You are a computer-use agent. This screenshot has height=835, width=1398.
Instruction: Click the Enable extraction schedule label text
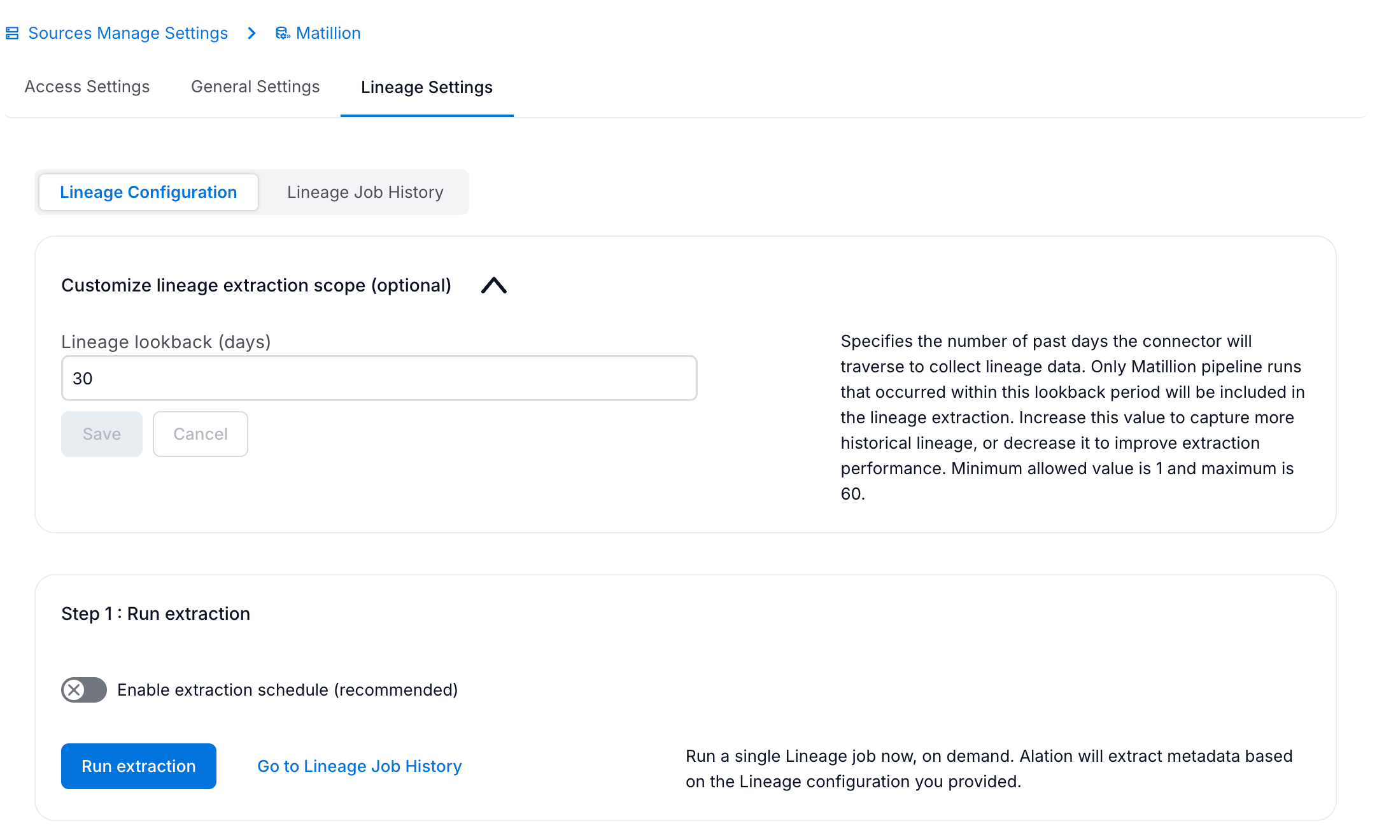[288, 690]
